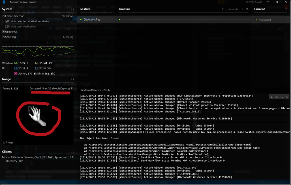Viewport: 291px width, 185px height.
Task: Click 'The object has been closed.' log text
Action: click(x=100, y=138)
